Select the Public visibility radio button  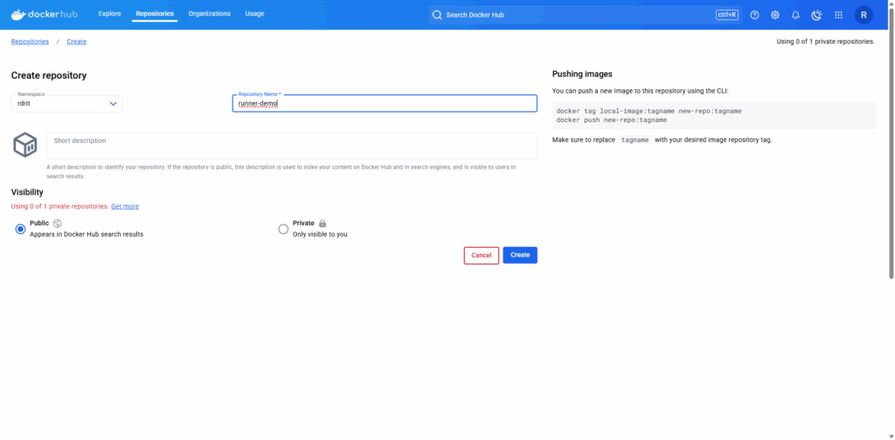(20, 229)
